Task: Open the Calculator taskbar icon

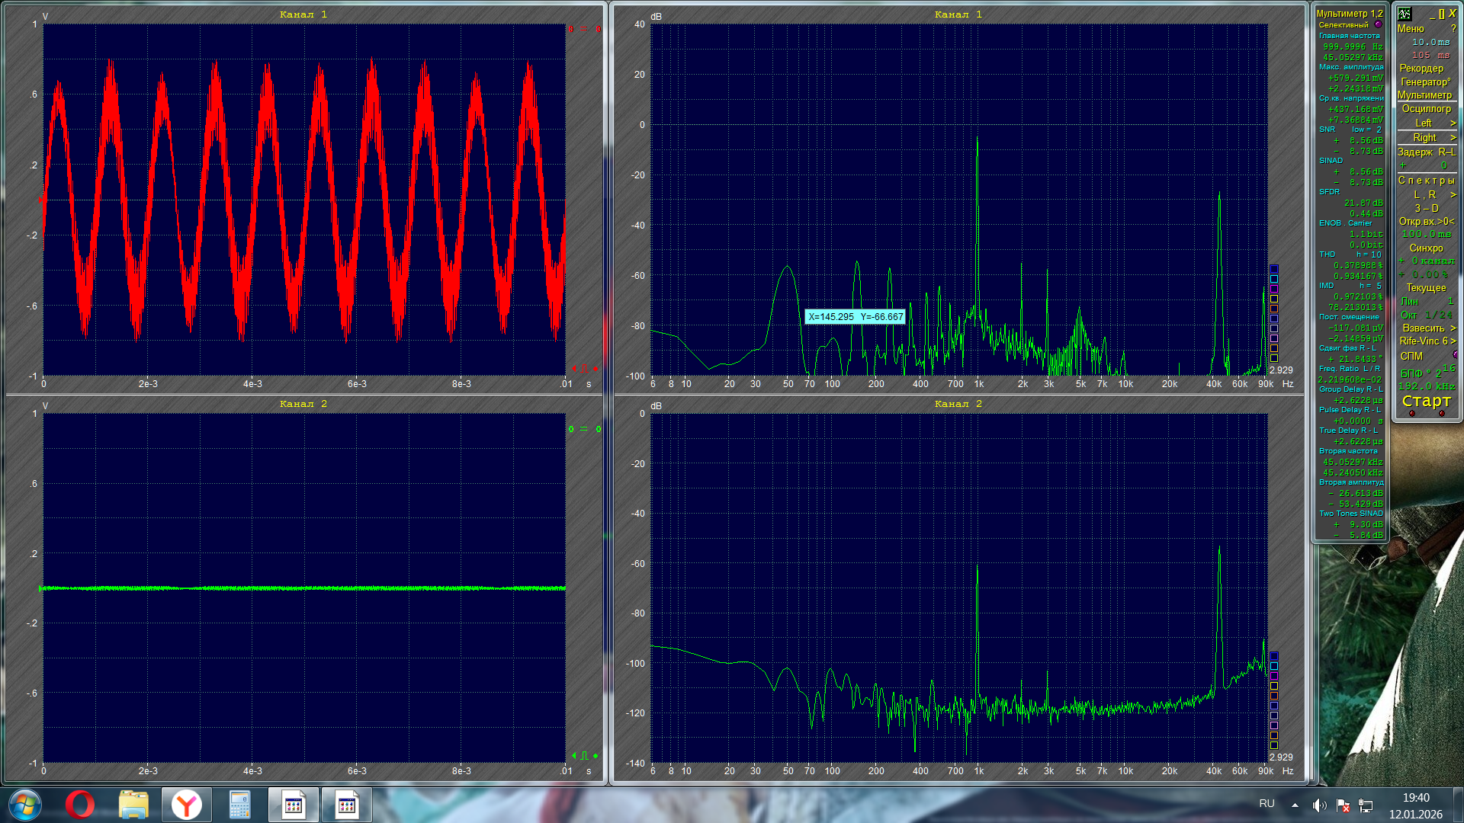Action: (x=239, y=805)
